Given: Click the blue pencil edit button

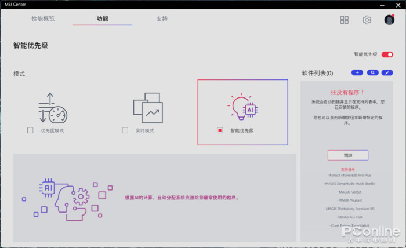Looking at the screenshot, I should (x=387, y=72).
